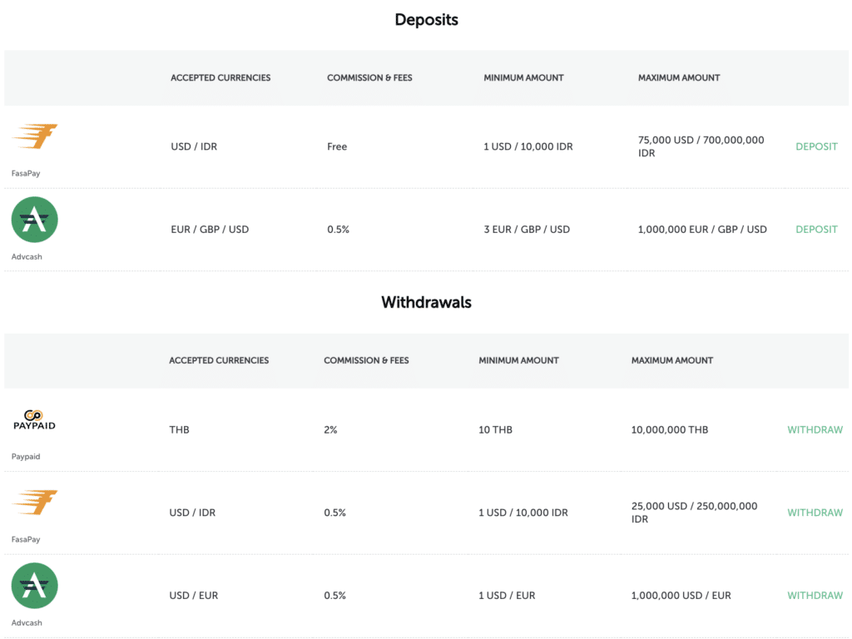Click WITHDRAW link in the FasaPay row
Viewport: 852px width, 639px height.
click(x=815, y=513)
